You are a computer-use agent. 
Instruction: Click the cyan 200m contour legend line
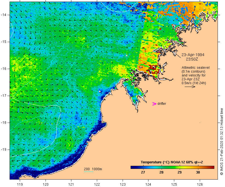coord(89,172)
